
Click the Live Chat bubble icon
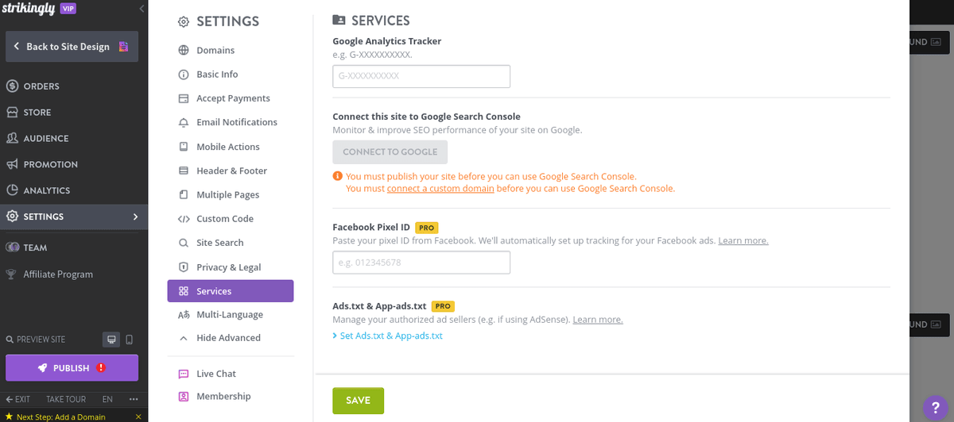[x=183, y=374]
